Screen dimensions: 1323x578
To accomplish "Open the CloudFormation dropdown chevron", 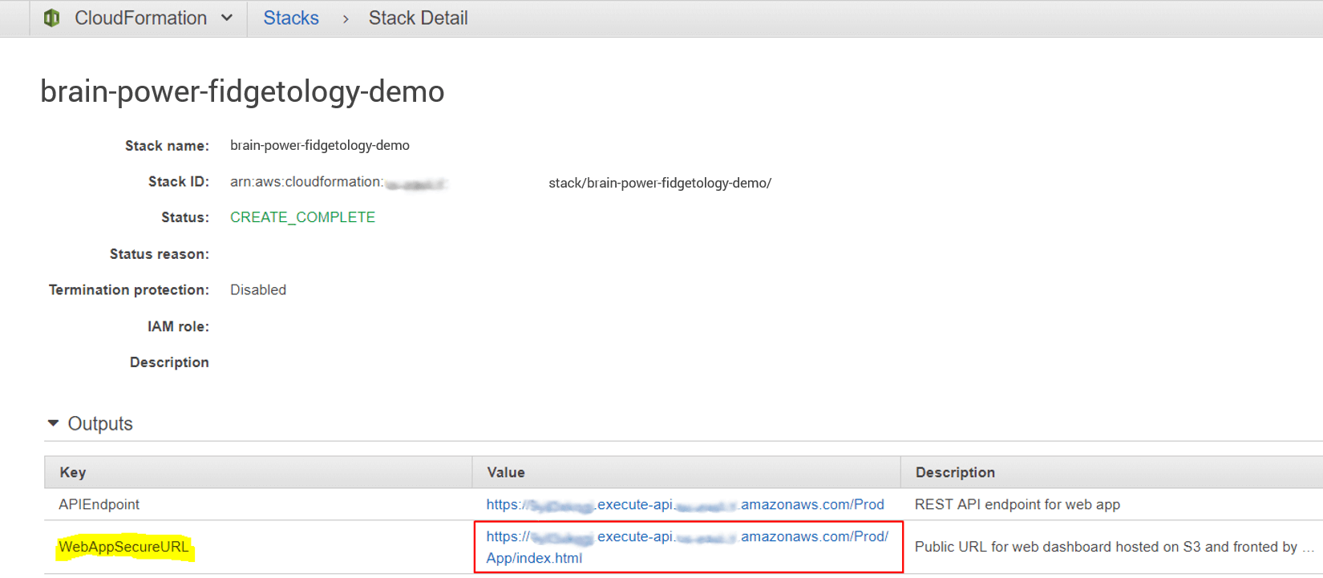I will (227, 18).
